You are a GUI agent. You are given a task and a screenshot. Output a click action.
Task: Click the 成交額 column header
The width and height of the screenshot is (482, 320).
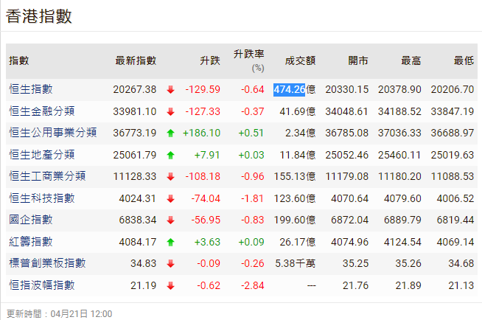[x=300, y=60]
